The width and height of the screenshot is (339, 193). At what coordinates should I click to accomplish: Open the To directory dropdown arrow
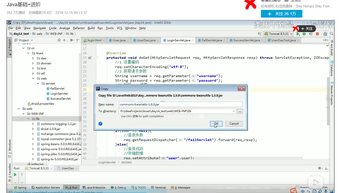[233, 111]
